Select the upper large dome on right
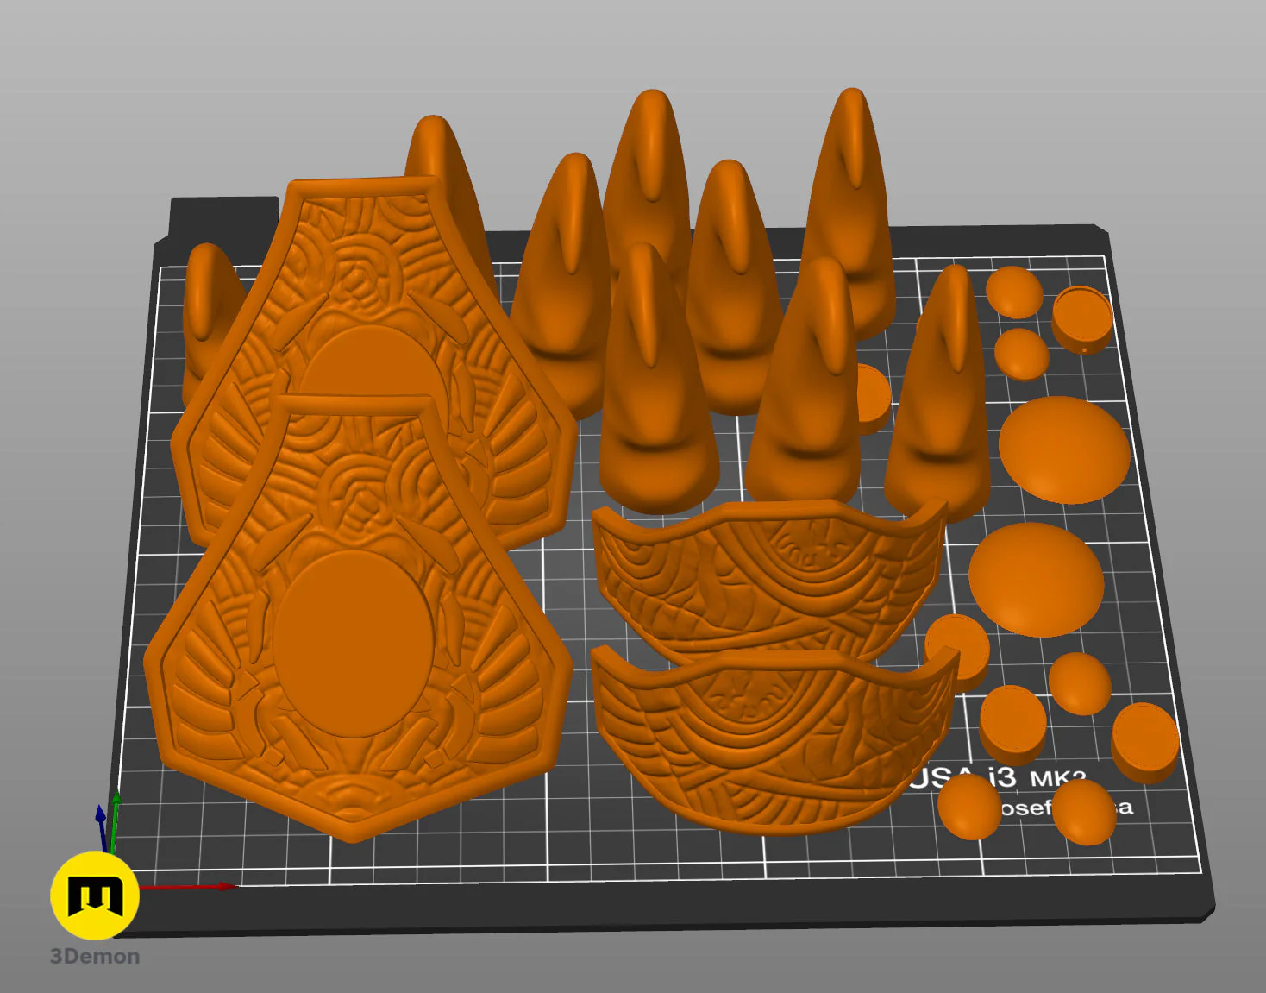The height and width of the screenshot is (993, 1266). point(1064,450)
